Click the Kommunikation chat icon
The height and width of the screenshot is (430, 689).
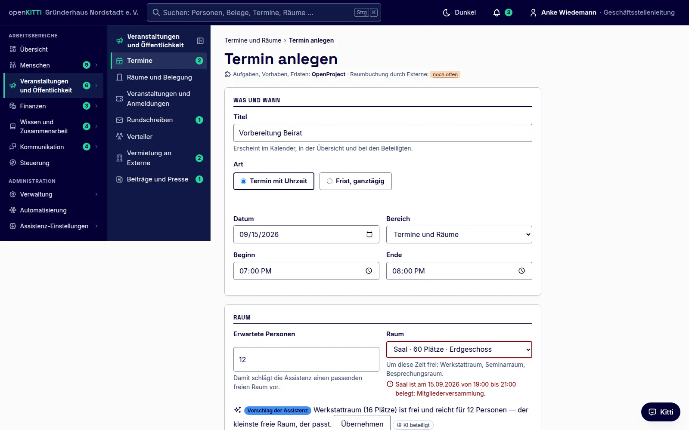click(x=13, y=147)
